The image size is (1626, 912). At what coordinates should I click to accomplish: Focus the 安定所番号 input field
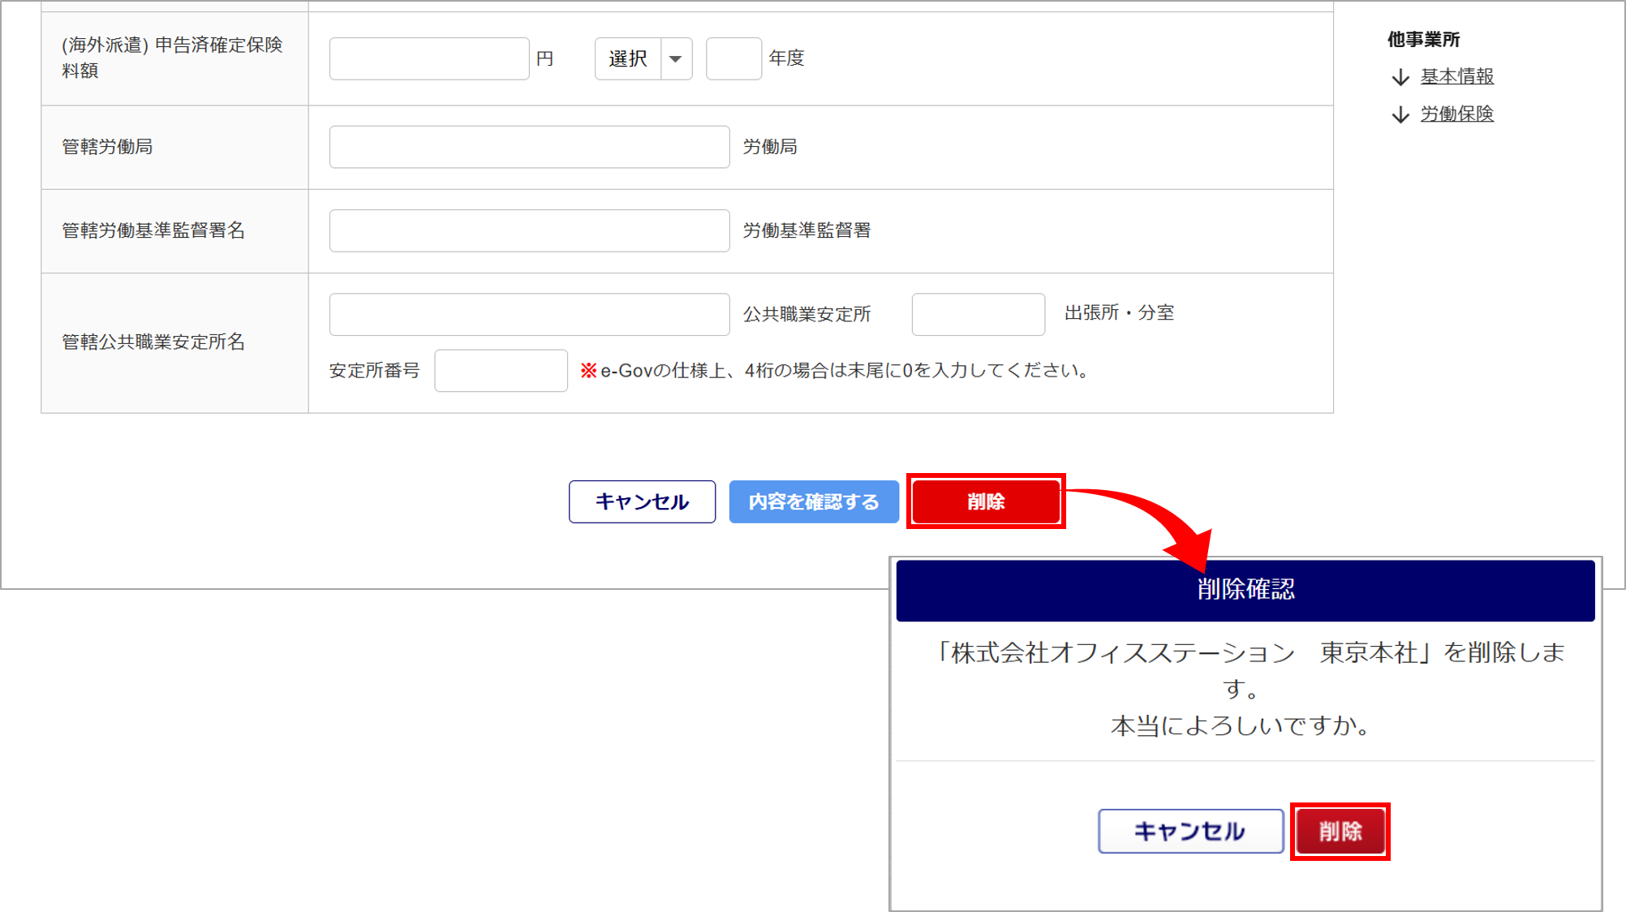pyautogui.click(x=501, y=371)
